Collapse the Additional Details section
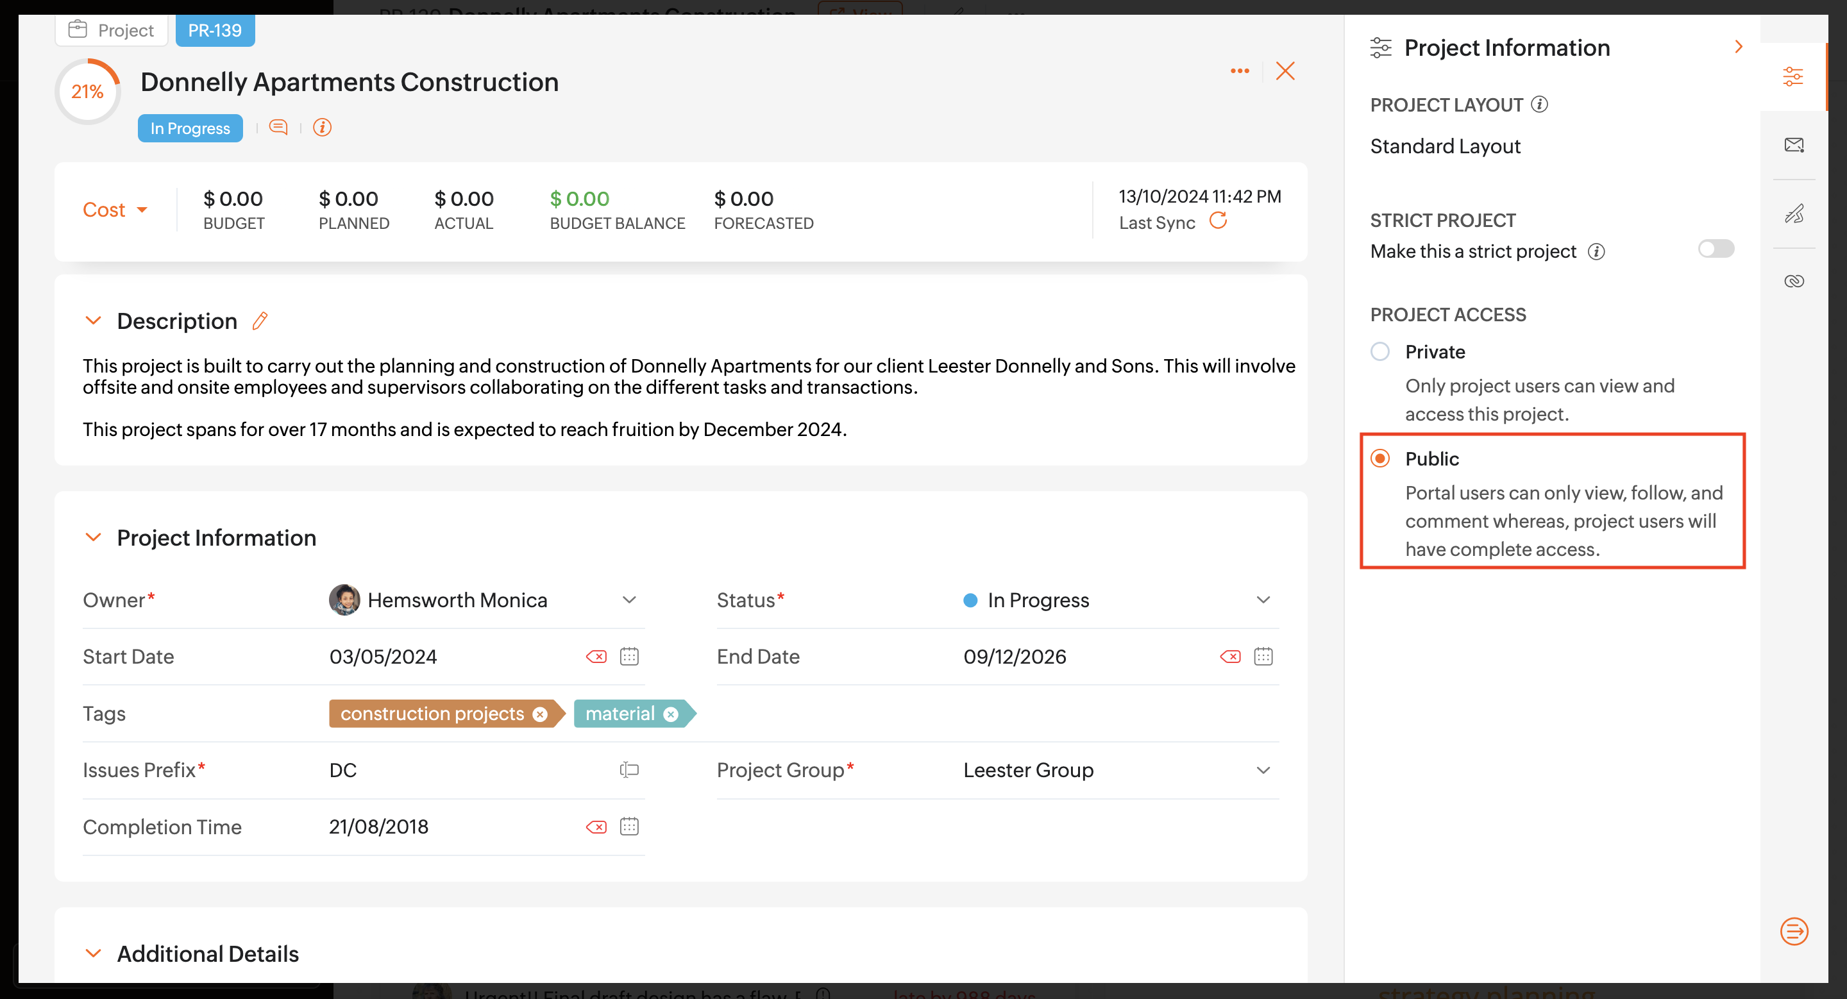The width and height of the screenshot is (1847, 999). [93, 952]
